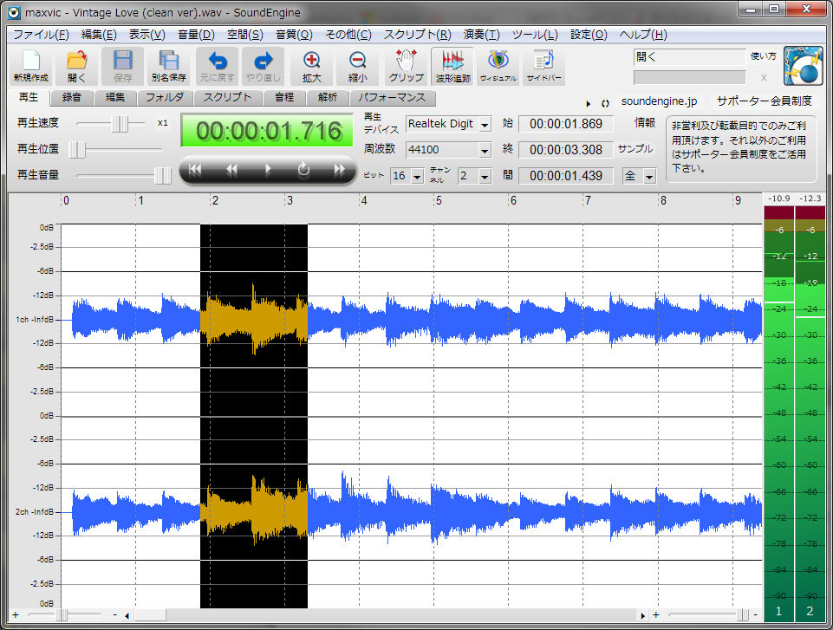Undo with the 元に戻す arrow icon
This screenshot has width=833, height=630.
[x=218, y=66]
